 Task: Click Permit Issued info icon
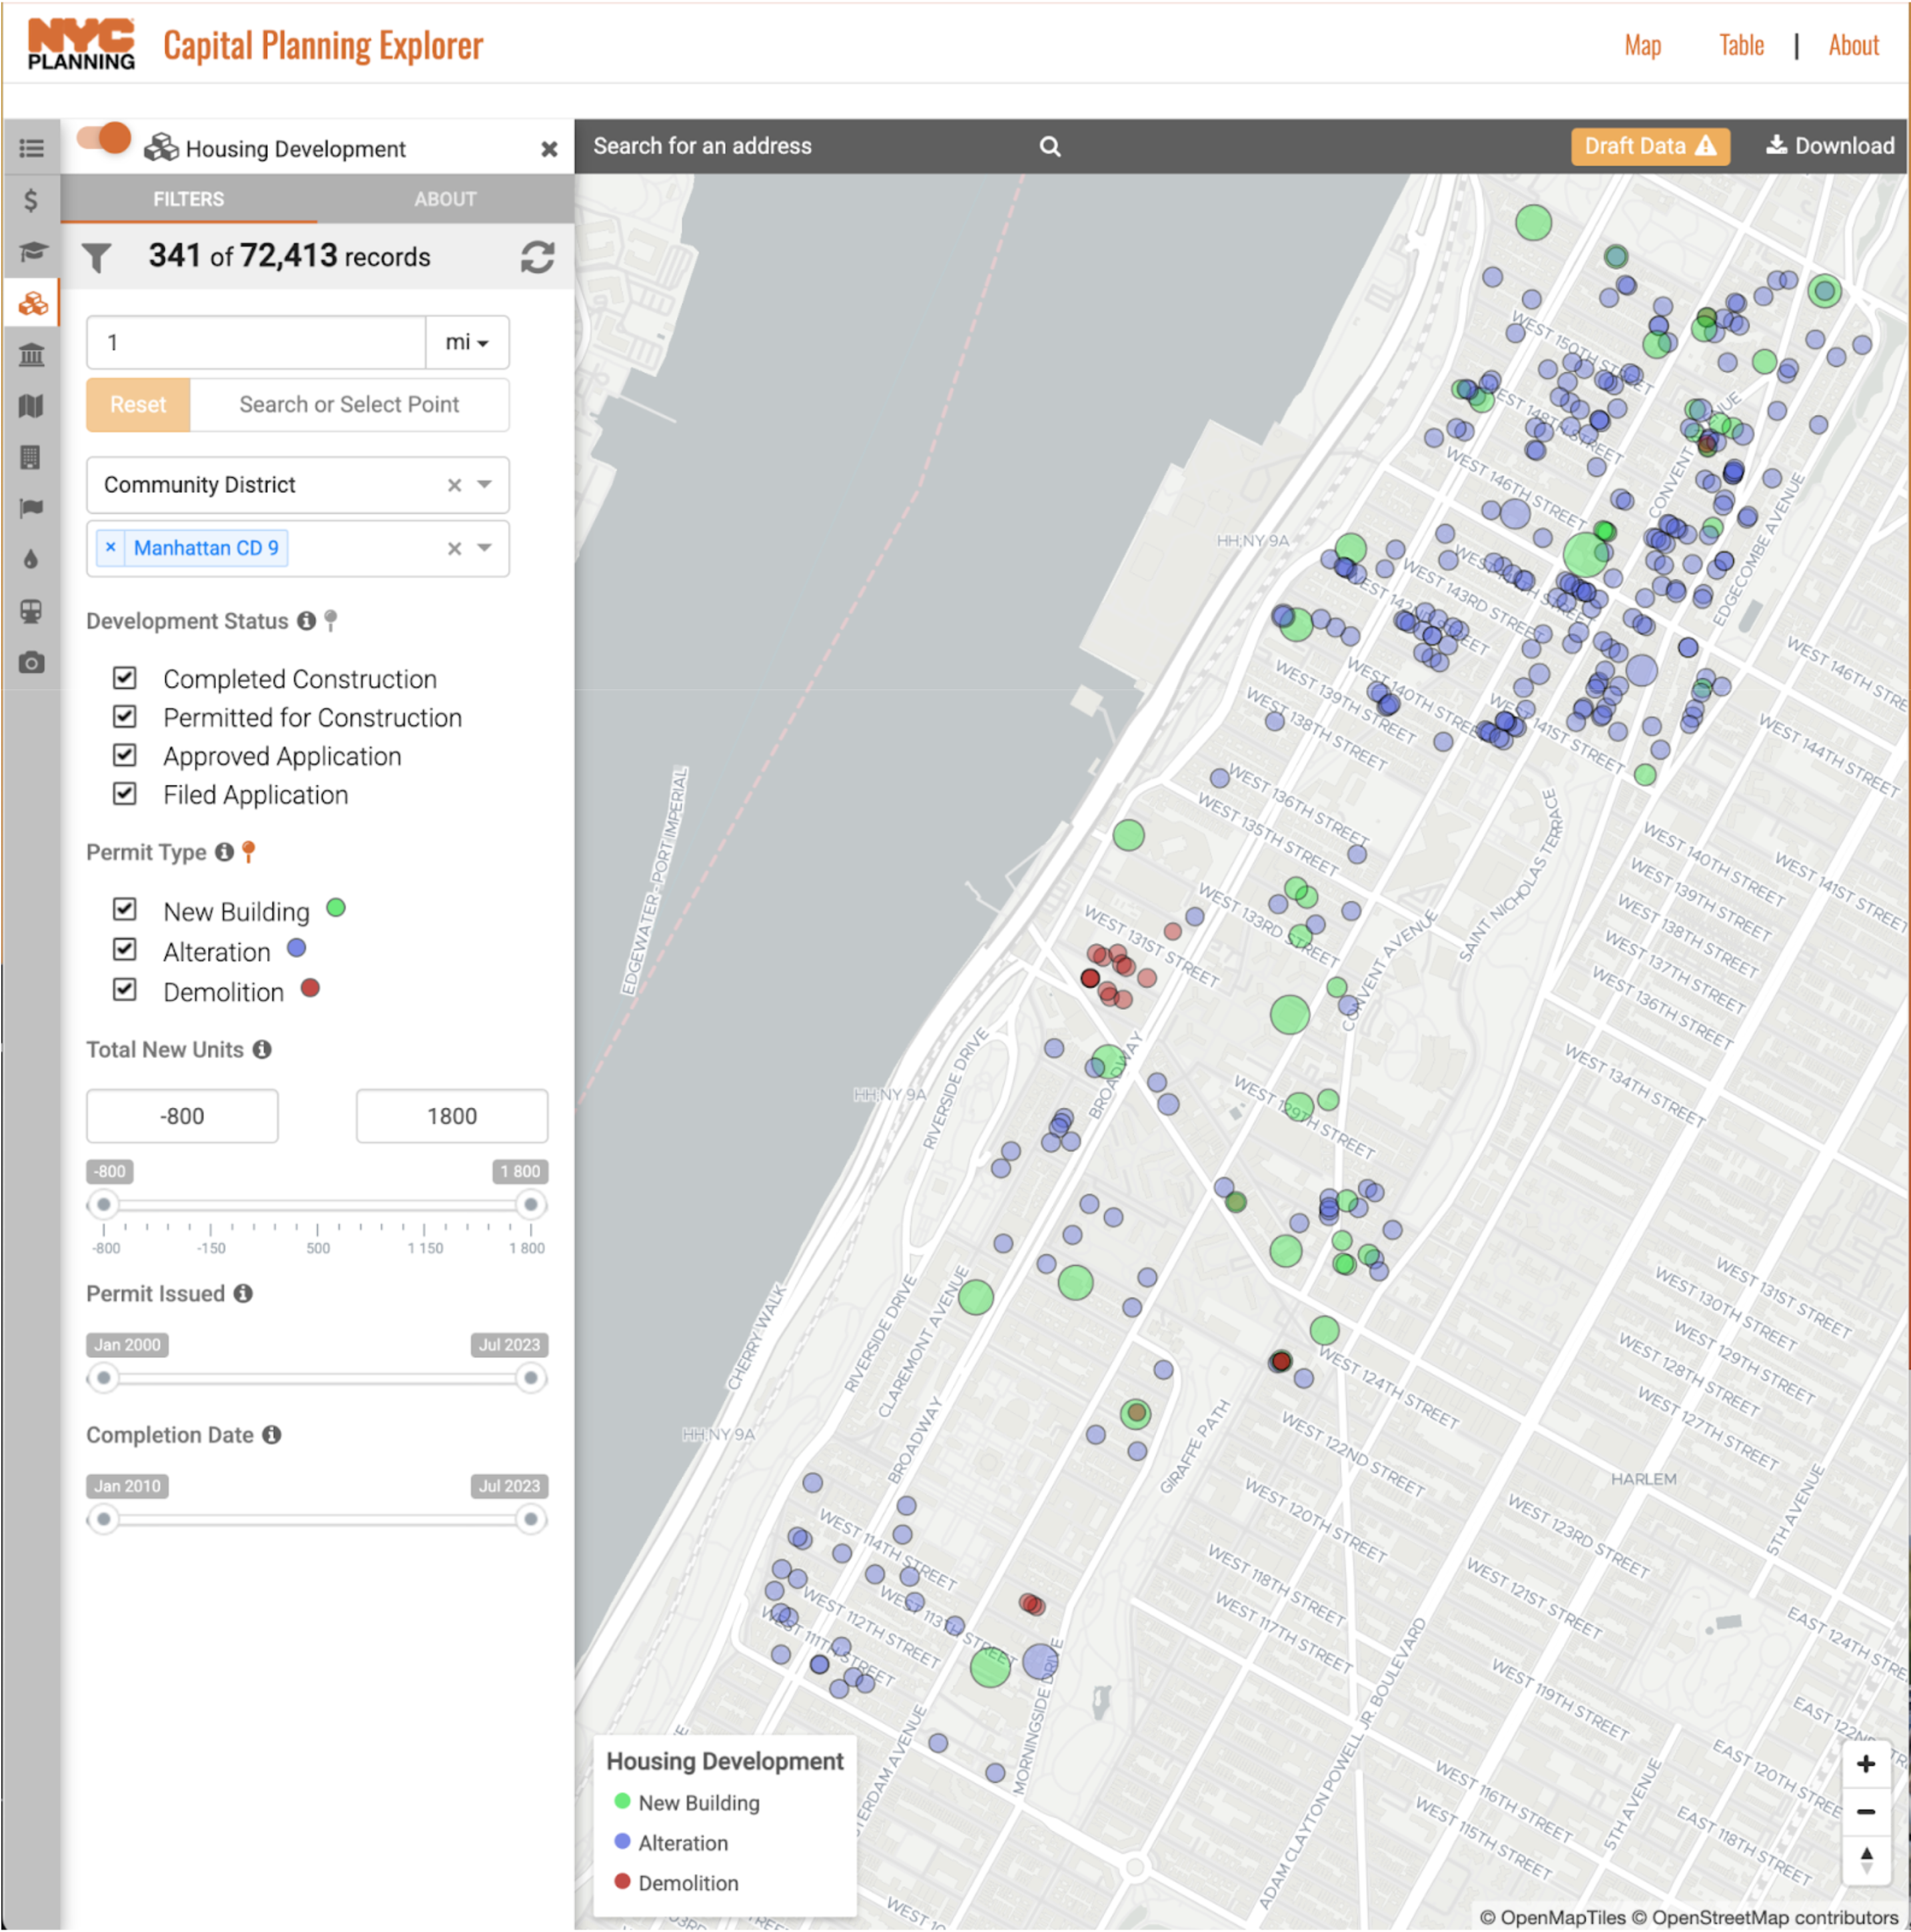click(x=243, y=1293)
